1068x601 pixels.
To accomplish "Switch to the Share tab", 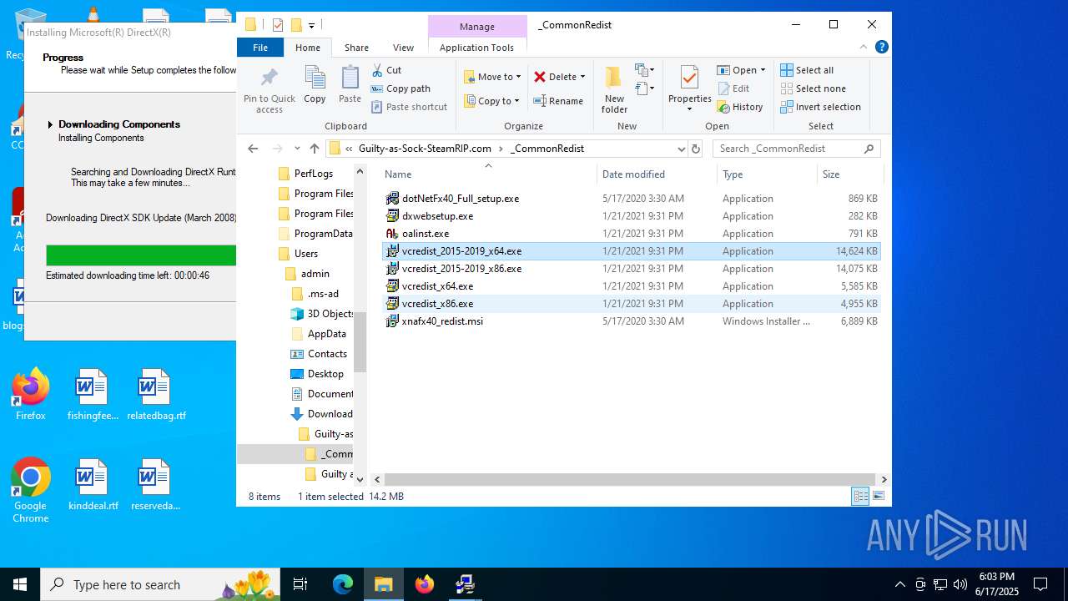I will 356,48.
